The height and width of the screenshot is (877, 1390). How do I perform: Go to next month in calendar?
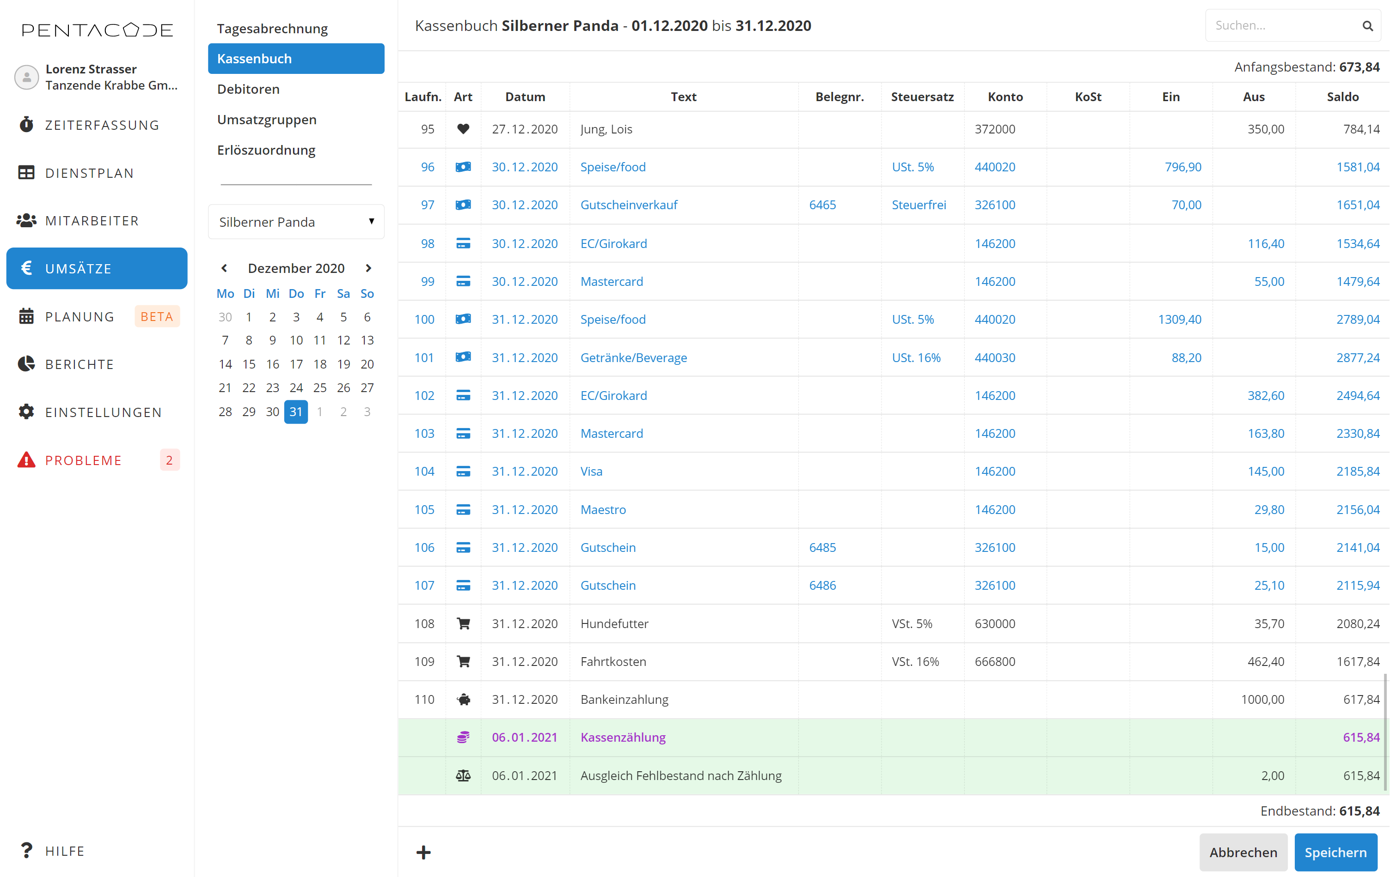[368, 268]
